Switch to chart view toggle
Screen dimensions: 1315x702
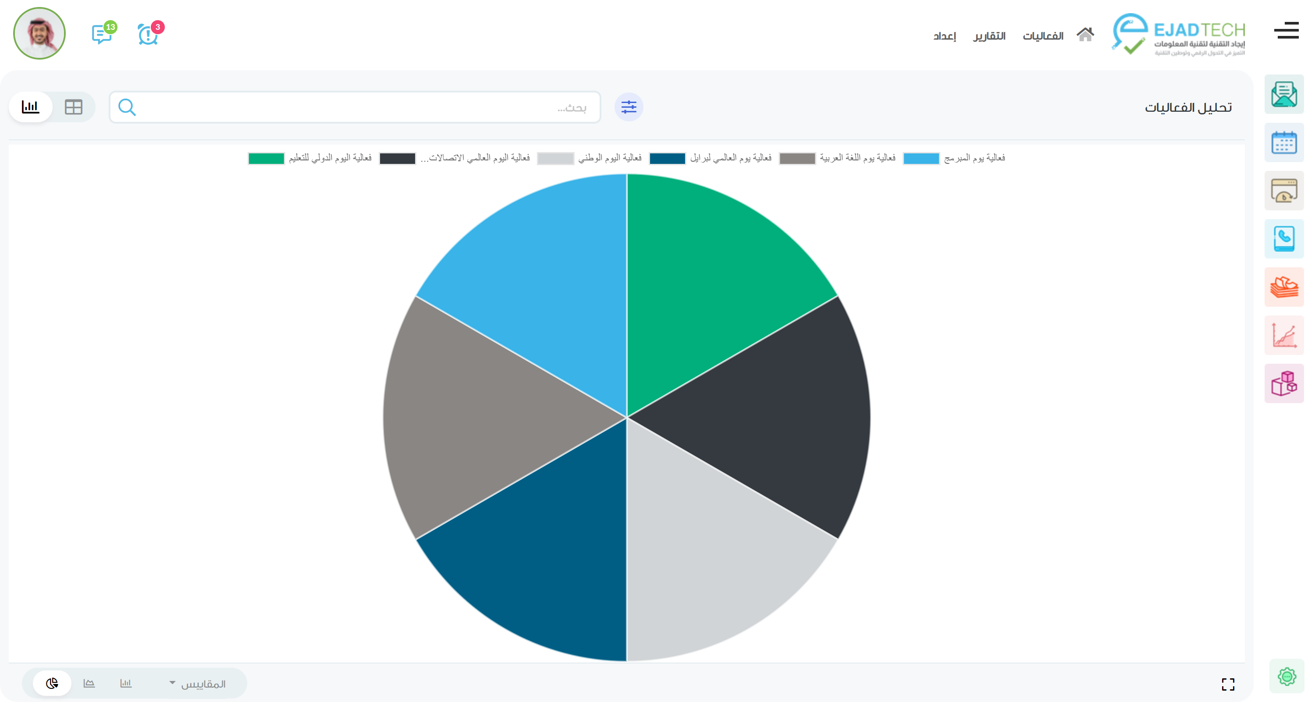(x=31, y=107)
